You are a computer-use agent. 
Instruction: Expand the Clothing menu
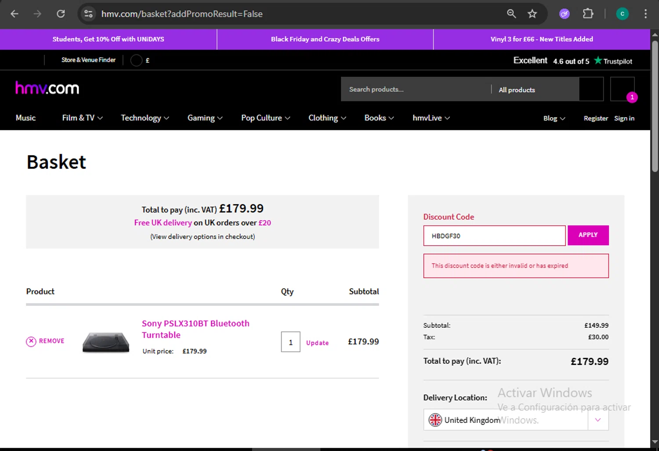[327, 118]
